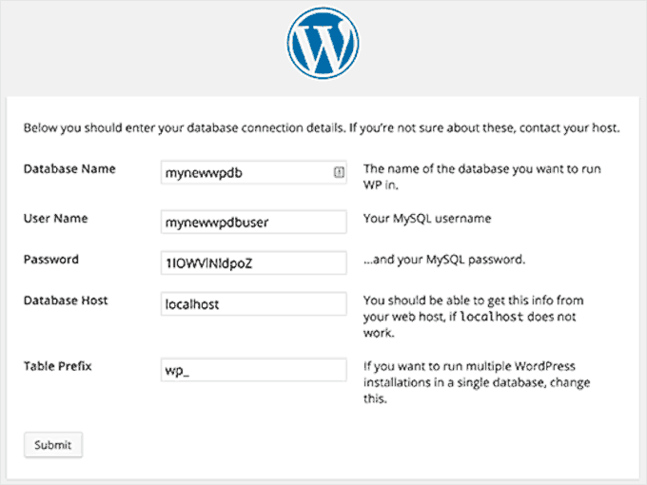Image resolution: width=647 pixels, height=485 pixels.
Task: Focus the Password input field
Action: [254, 262]
